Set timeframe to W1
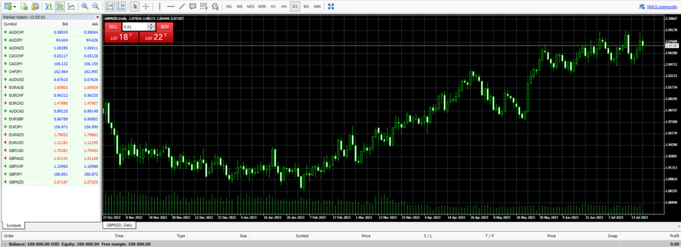The height and width of the screenshot is (247, 681). pyautogui.click(x=306, y=7)
